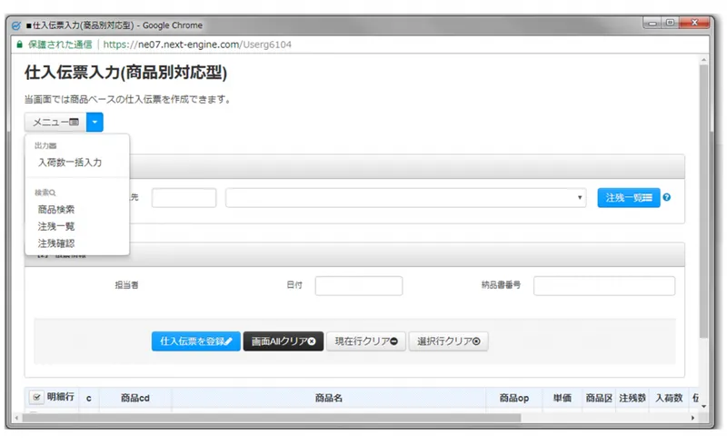Click 選択行クリア button

(x=448, y=341)
